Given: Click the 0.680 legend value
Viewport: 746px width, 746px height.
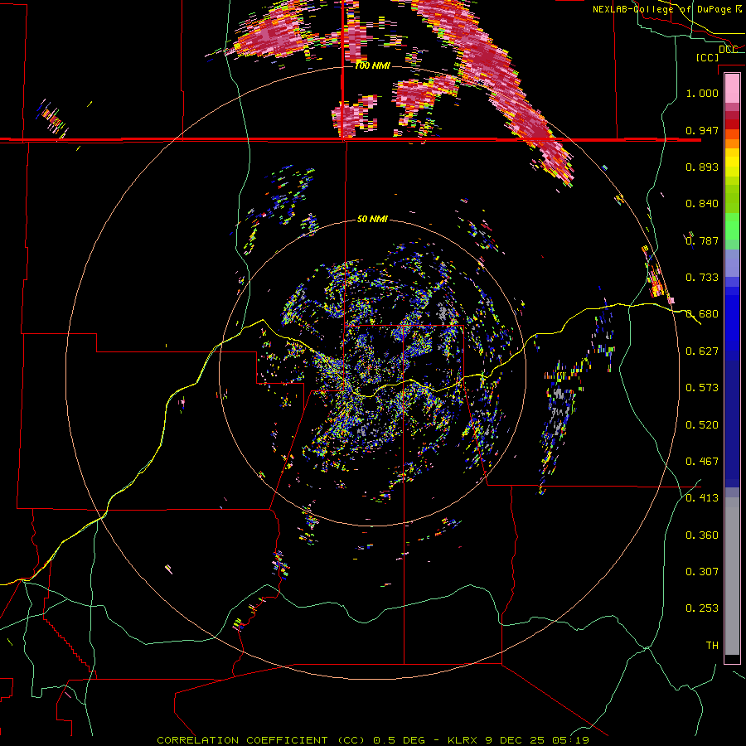Looking at the screenshot, I should pyautogui.click(x=702, y=314).
